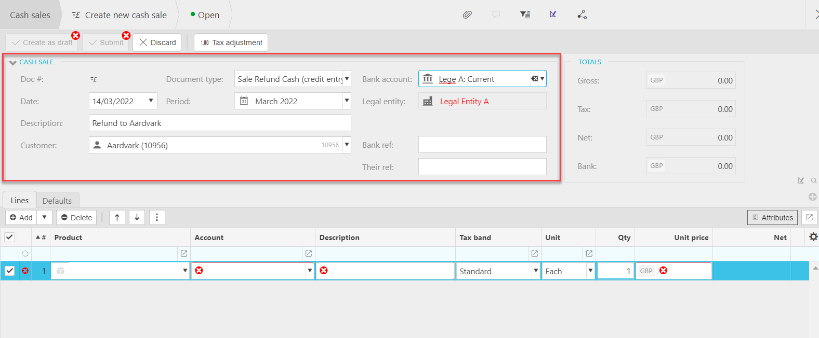Viewport: 819px width, 338px height.
Task: Click the pop-out icon beside Attributes
Action: pos(810,217)
